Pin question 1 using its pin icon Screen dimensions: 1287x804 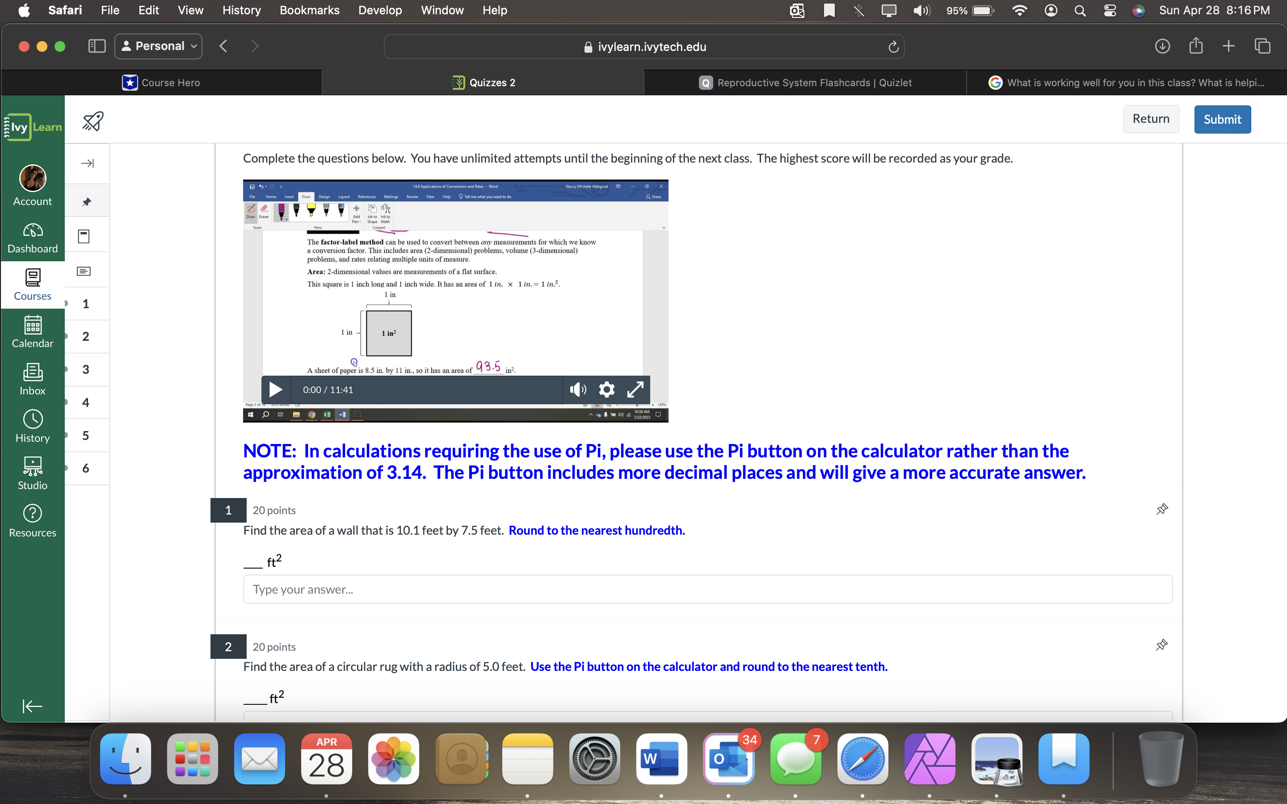(x=1162, y=509)
